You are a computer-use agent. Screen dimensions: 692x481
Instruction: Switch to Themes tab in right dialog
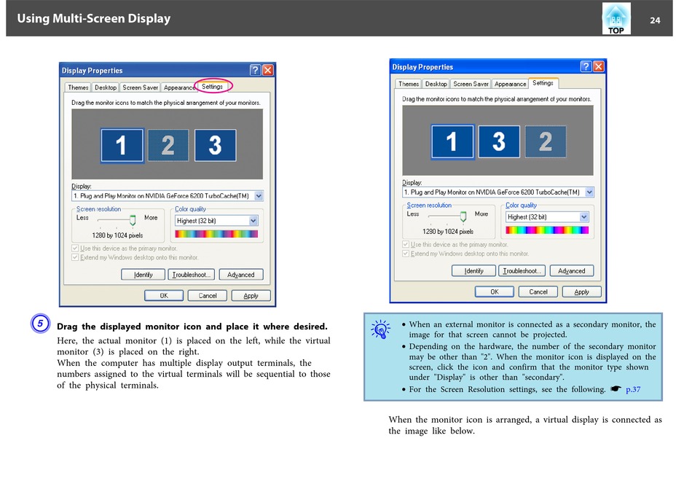409,84
